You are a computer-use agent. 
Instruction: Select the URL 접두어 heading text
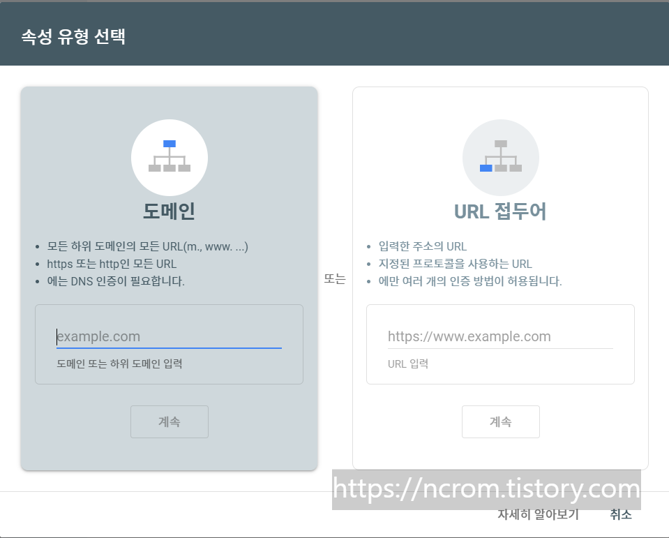point(500,211)
